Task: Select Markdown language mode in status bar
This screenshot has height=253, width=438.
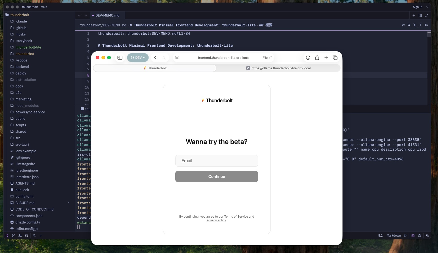Action: [393, 236]
